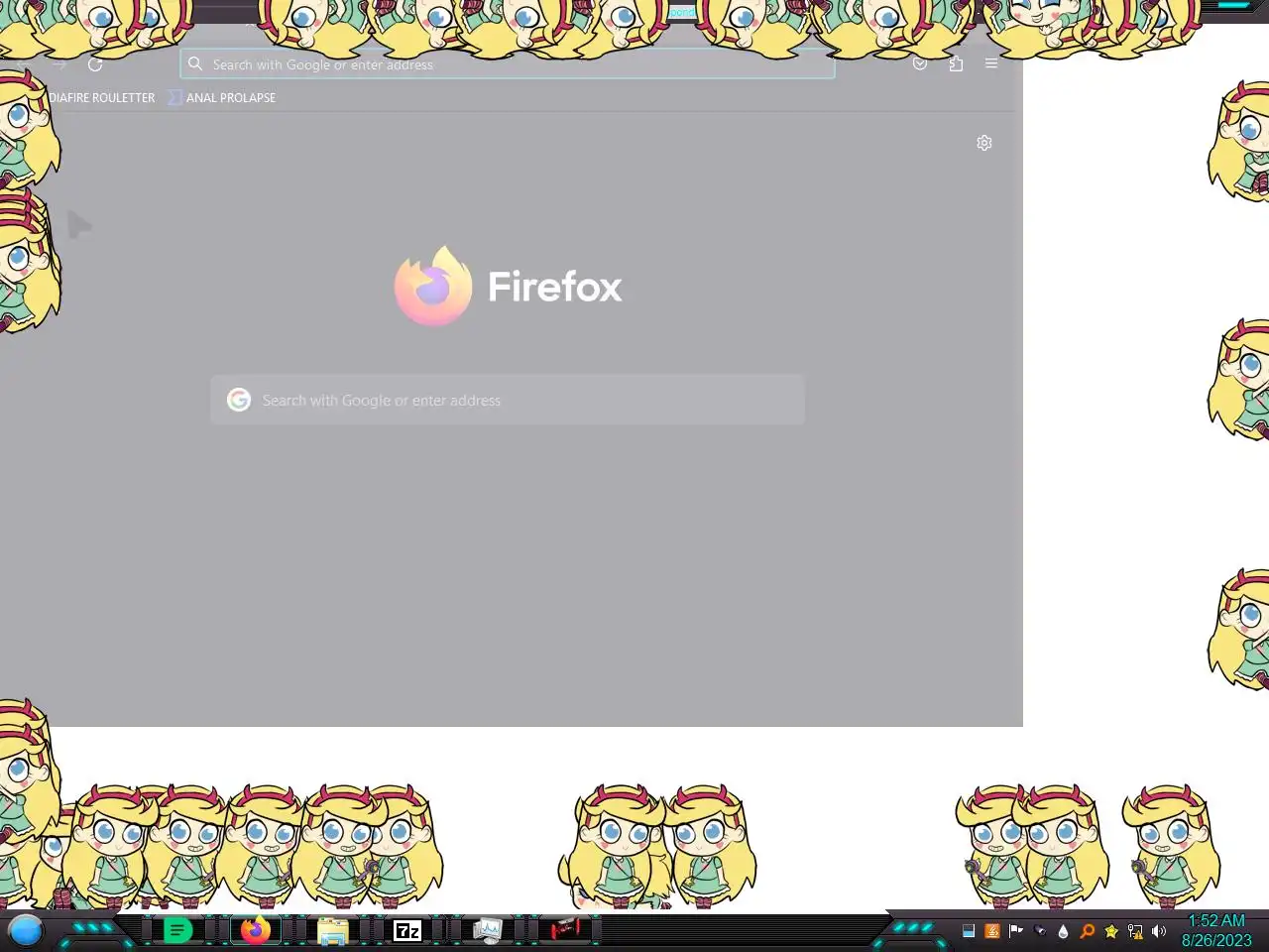Open the red-black taskbar app icon
This screenshot has width=1269, height=952.
565,929
